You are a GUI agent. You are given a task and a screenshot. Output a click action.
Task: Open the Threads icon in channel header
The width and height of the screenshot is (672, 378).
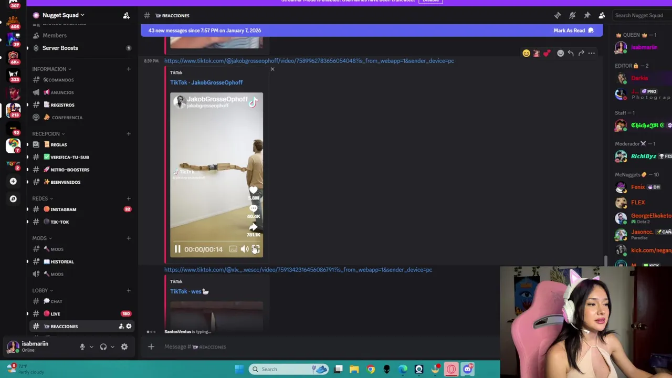[558, 15]
